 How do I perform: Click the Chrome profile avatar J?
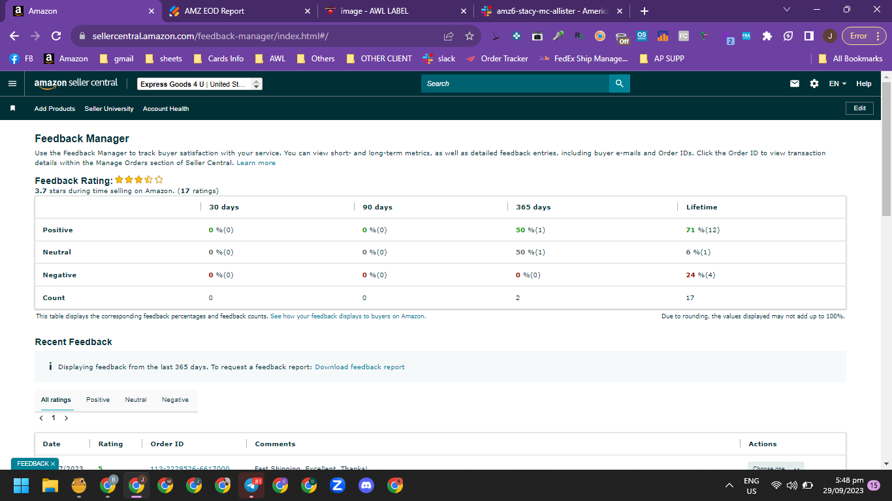click(829, 36)
